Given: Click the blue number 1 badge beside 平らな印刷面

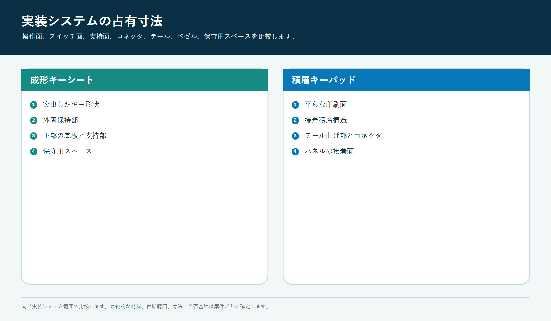Looking at the screenshot, I should 295,105.
